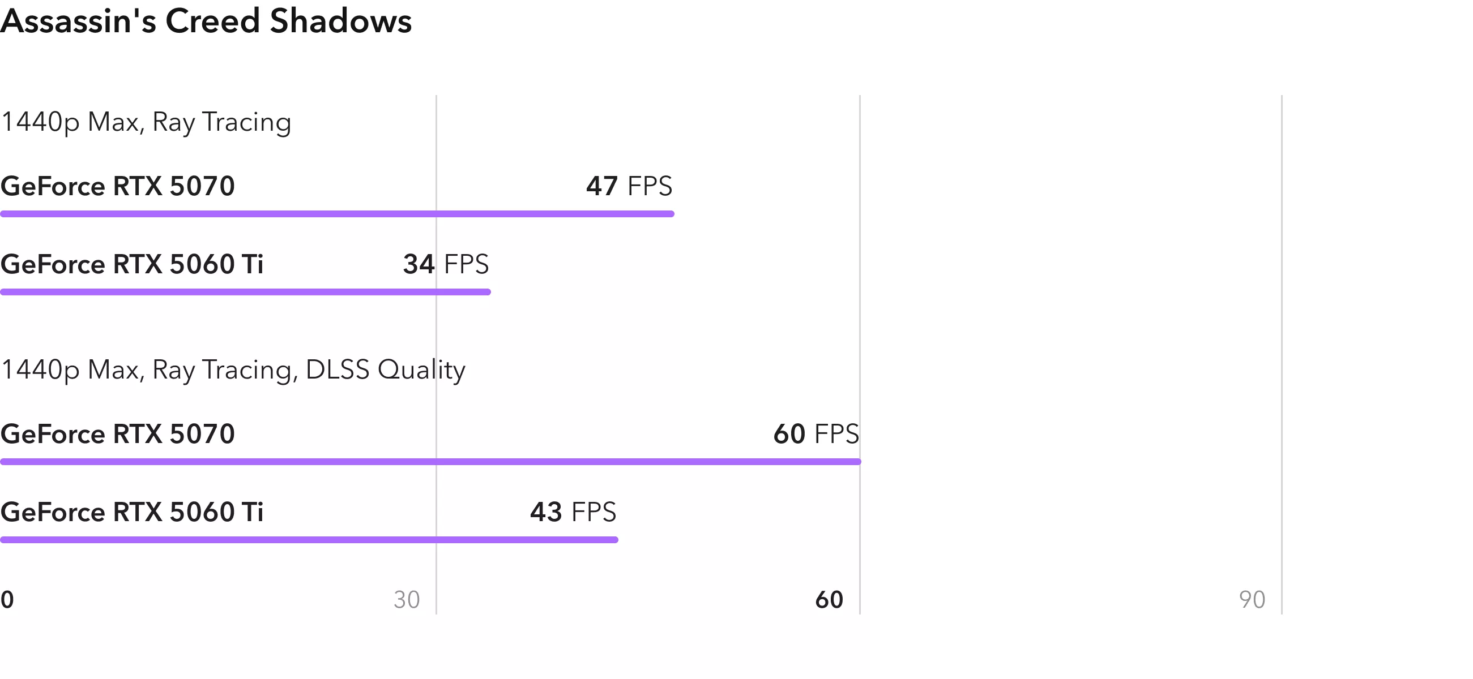Click the 30 axis tick label
This screenshot has height=679, width=1473.
(x=407, y=600)
